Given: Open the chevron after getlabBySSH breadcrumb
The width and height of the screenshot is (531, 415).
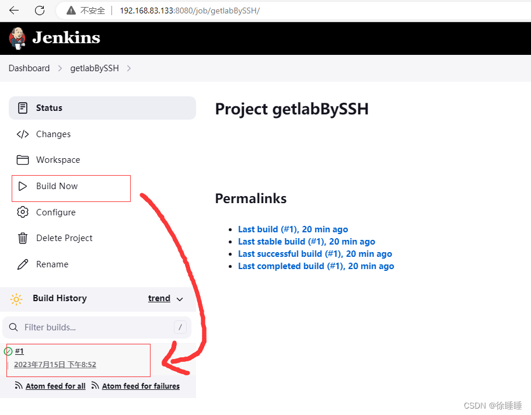Looking at the screenshot, I should coord(129,68).
